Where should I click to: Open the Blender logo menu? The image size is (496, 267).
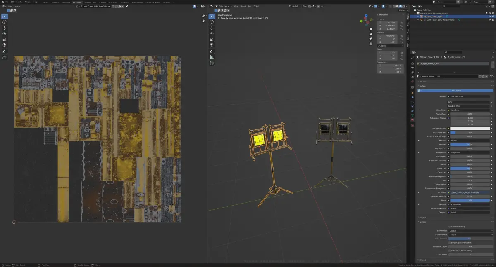(x=2, y=2)
